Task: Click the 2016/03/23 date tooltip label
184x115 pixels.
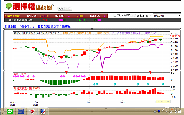Action: pyautogui.click(x=163, y=102)
